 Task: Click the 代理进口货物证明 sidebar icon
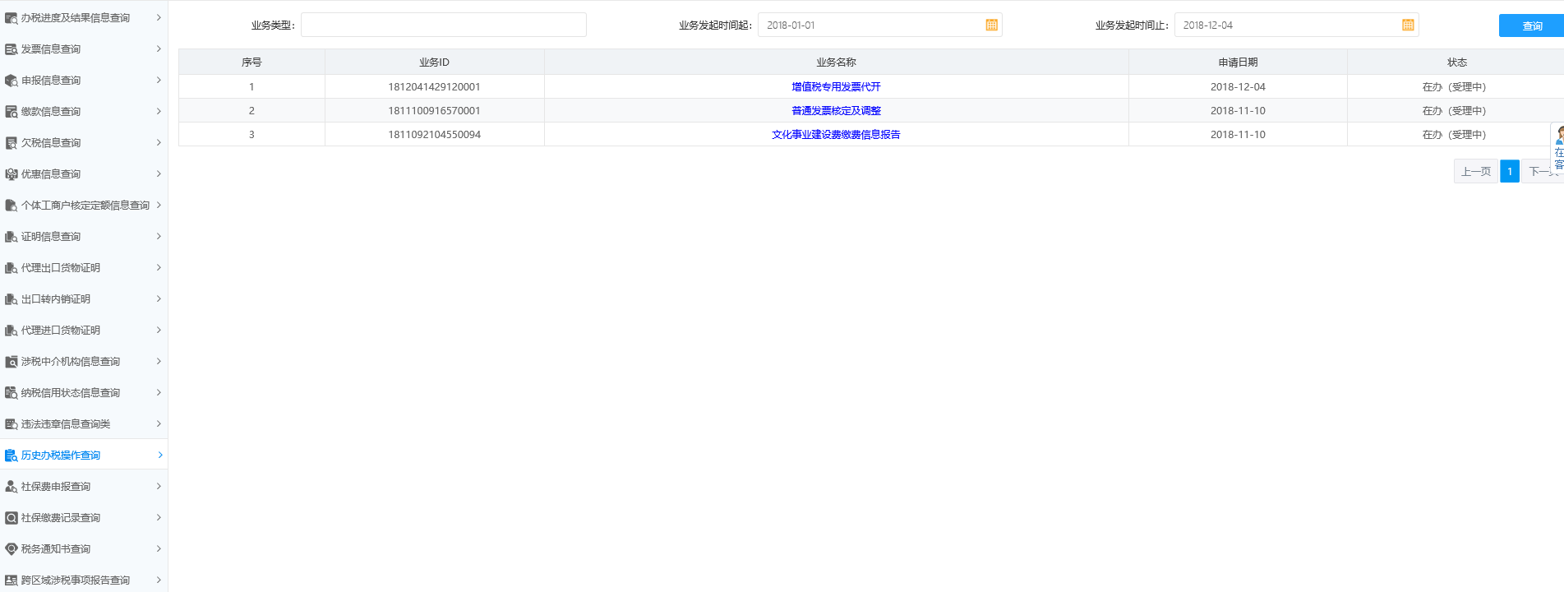(x=11, y=331)
